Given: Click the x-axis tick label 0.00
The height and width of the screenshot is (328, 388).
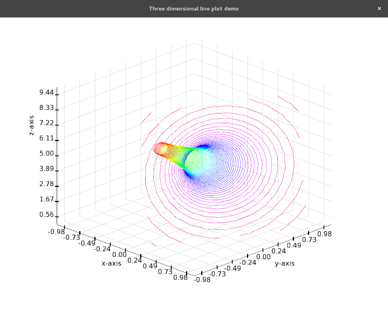Looking at the screenshot, I should 119,255.
